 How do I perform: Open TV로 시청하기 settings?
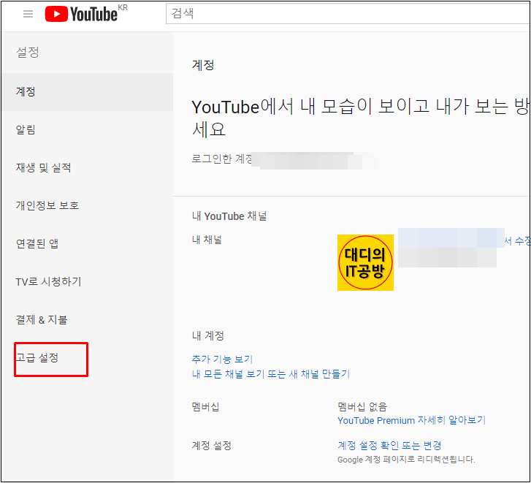click(88, 281)
